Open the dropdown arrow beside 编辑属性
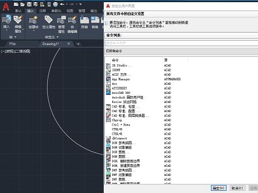 point(23,29)
